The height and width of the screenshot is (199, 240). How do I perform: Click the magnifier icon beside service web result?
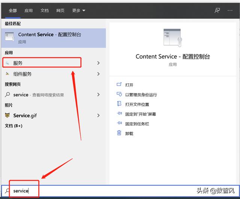click(7, 95)
